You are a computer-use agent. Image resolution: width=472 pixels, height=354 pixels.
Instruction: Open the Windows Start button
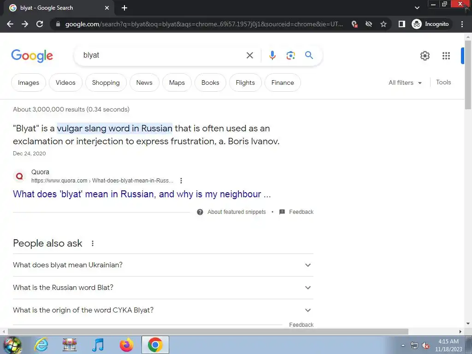coord(12,345)
